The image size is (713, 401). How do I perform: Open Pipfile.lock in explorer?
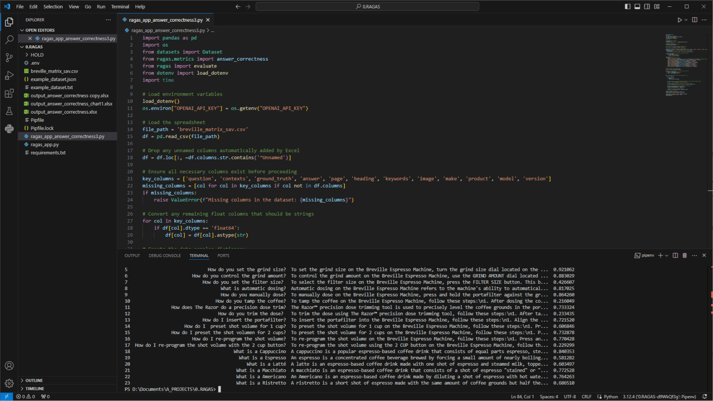[x=42, y=128]
